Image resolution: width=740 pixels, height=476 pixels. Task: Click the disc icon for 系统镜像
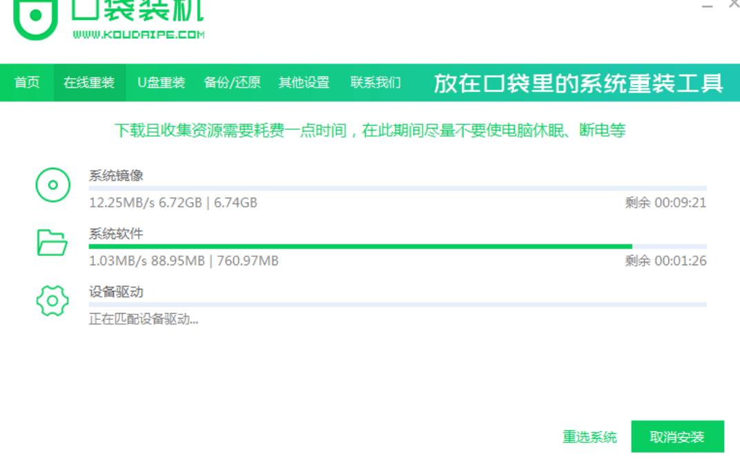point(53,185)
